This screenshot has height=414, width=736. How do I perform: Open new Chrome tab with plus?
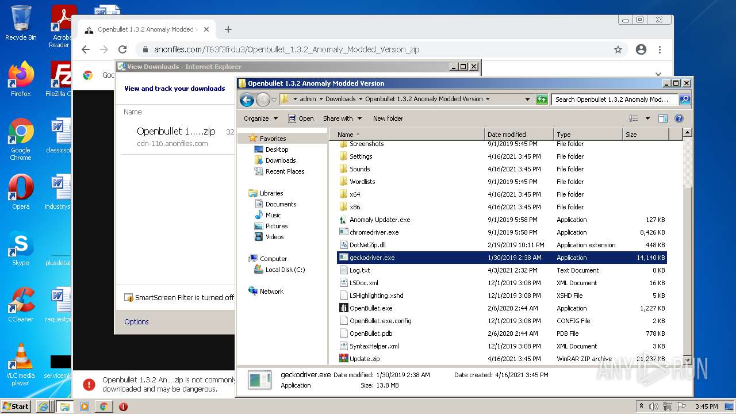(x=228, y=29)
